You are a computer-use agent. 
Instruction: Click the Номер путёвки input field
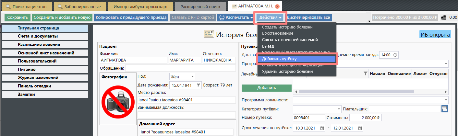308,118
